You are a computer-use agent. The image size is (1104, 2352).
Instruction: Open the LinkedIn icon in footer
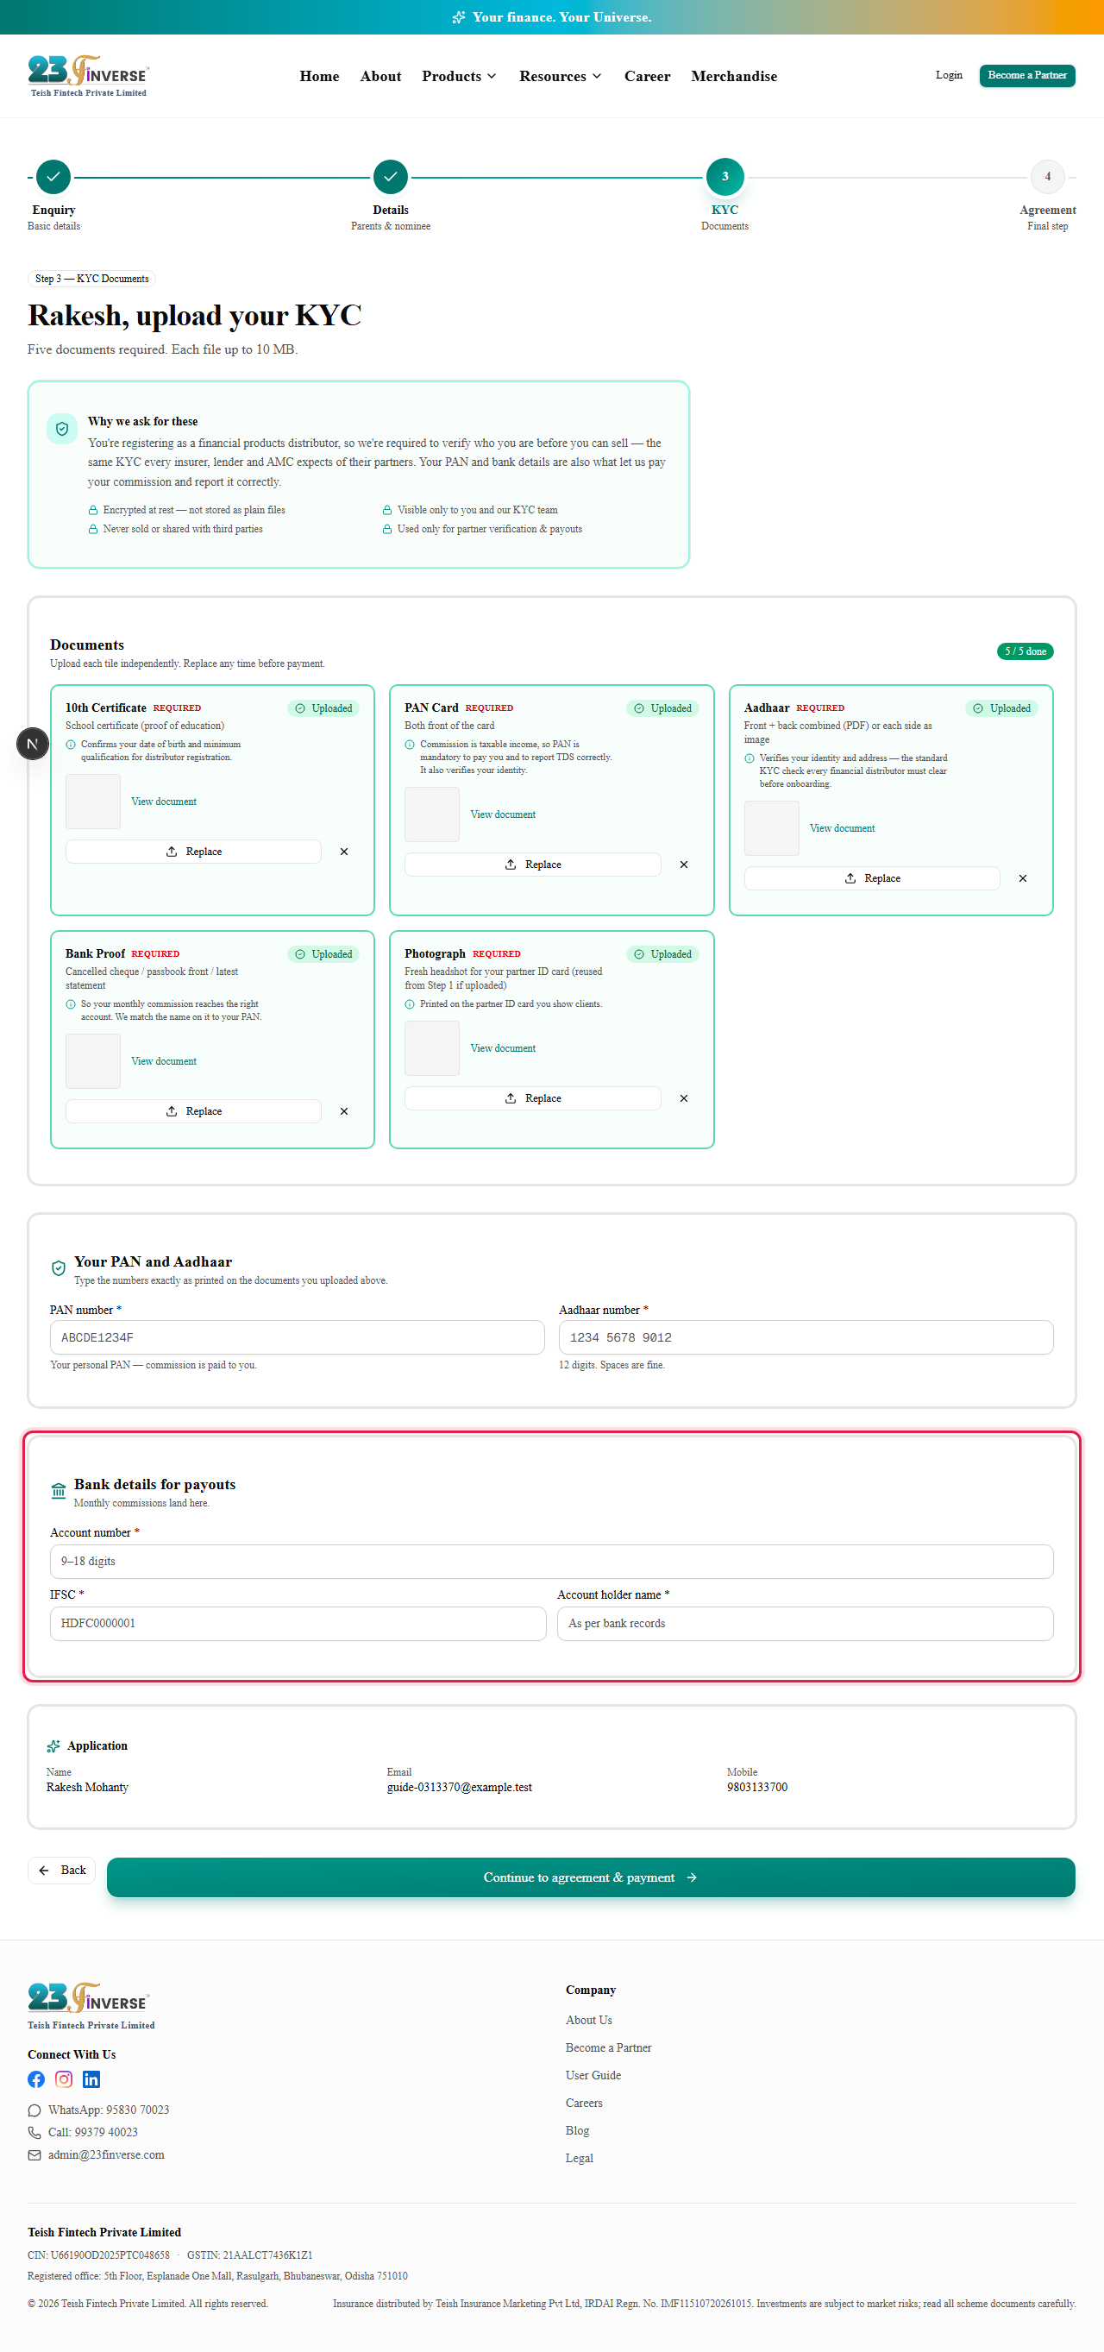(x=91, y=2079)
